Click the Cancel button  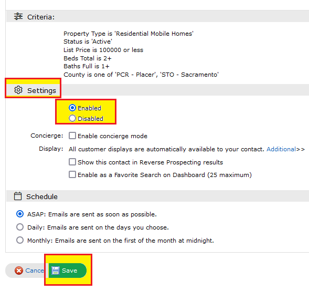(x=26, y=271)
